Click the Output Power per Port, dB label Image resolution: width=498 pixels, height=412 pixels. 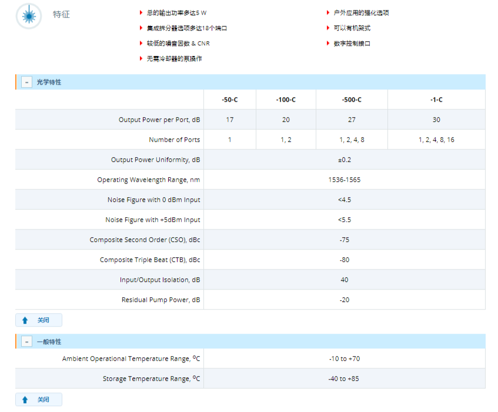coord(159,119)
